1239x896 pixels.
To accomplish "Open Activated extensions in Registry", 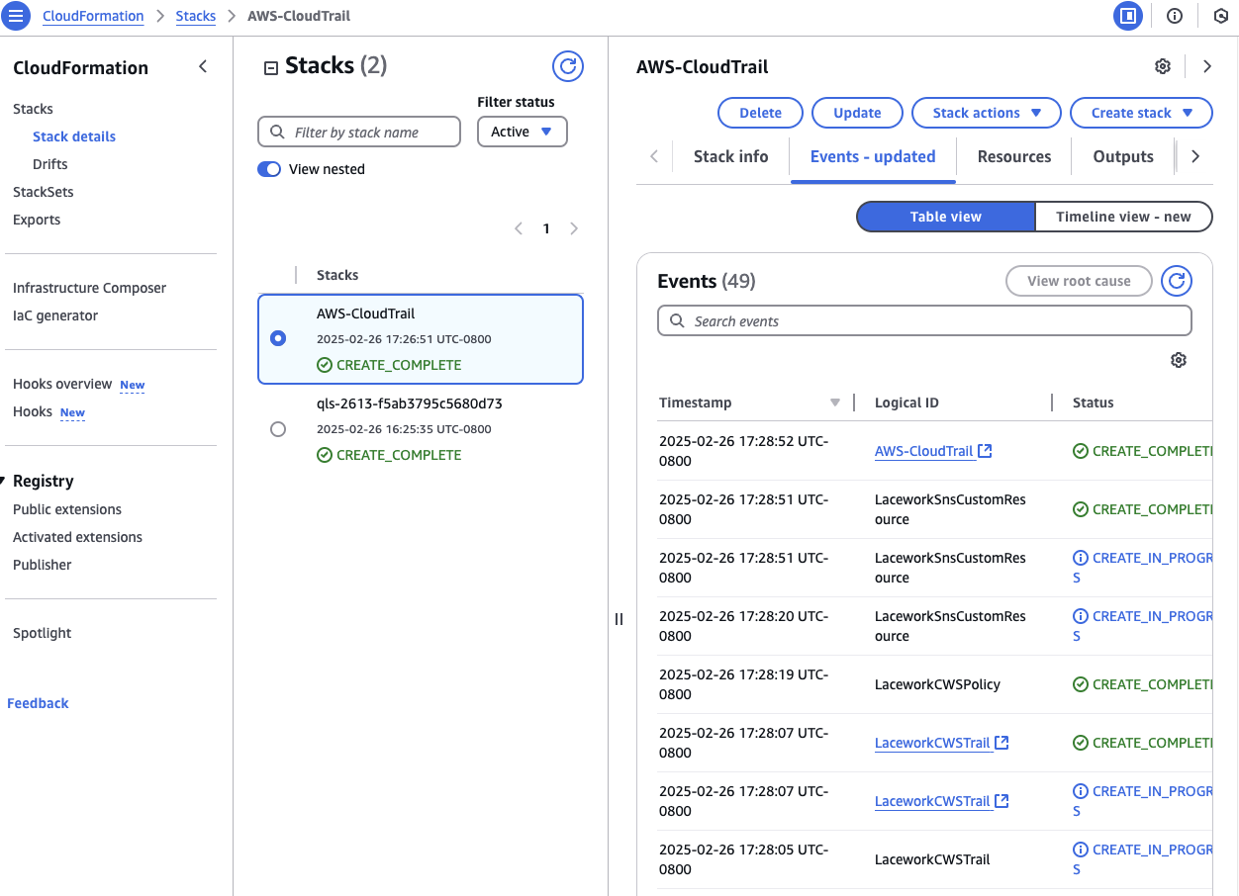I will pos(77,537).
